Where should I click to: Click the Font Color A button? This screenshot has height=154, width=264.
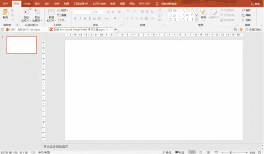tap(115, 18)
